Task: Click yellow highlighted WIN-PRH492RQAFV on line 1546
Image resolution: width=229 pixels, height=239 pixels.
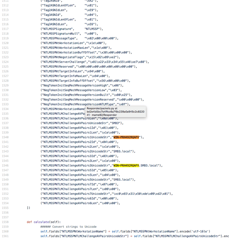Action: pos(126,166)
